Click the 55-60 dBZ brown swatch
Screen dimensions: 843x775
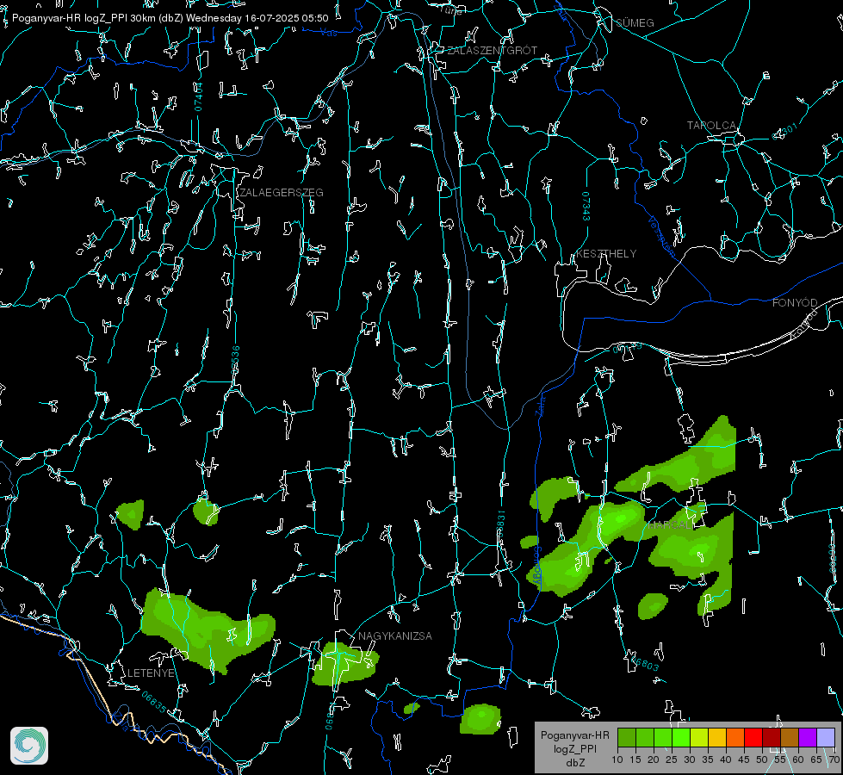(790, 737)
